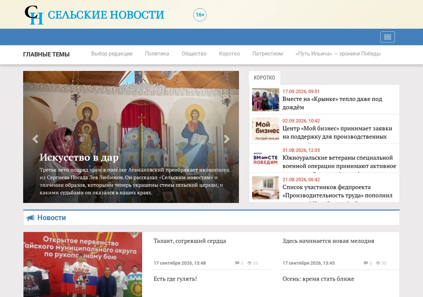Select the Общество menu item
The height and width of the screenshot is (297, 423).
pyautogui.click(x=194, y=54)
